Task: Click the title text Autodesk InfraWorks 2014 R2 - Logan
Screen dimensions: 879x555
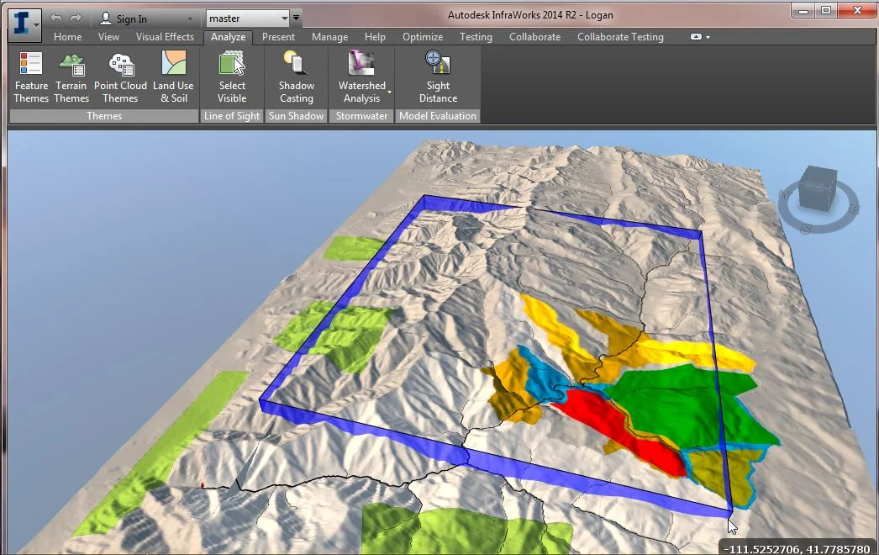Action: [530, 15]
